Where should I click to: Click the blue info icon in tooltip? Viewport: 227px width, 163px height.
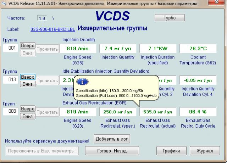pyautogui.click(x=82, y=82)
